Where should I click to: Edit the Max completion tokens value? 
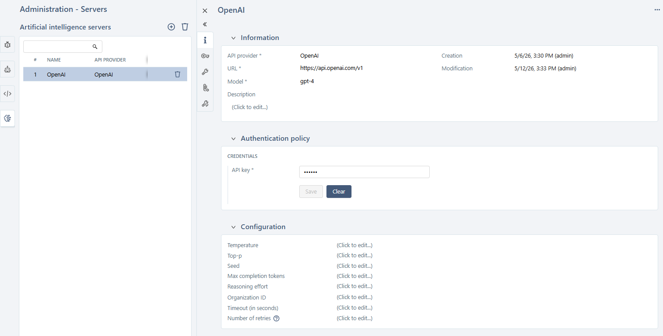coord(355,276)
